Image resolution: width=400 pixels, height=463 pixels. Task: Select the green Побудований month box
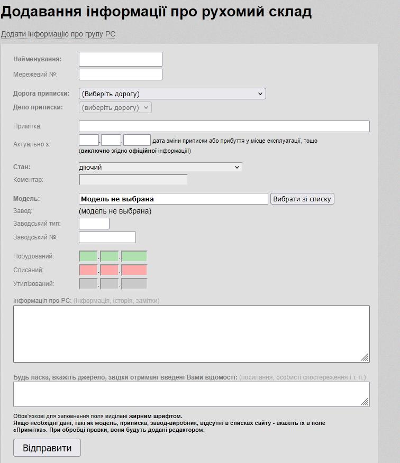[x=110, y=256]
